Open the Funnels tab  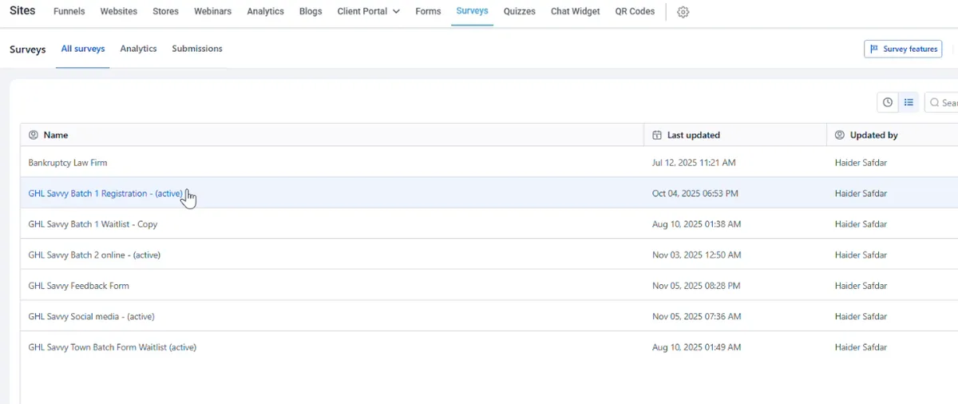[69, 11]
